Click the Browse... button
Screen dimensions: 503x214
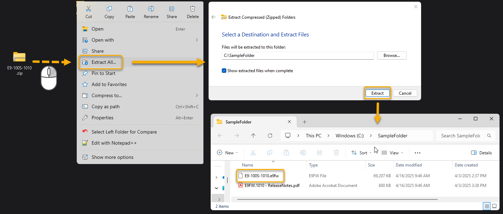[391, 55]
